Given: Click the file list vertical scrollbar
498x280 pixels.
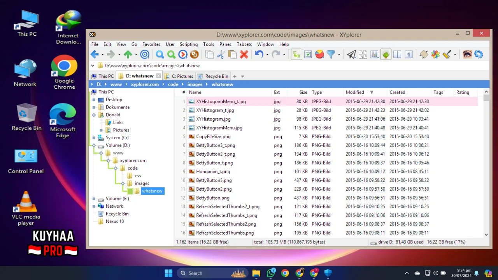Looking at the screenshot, I should 486,163.
